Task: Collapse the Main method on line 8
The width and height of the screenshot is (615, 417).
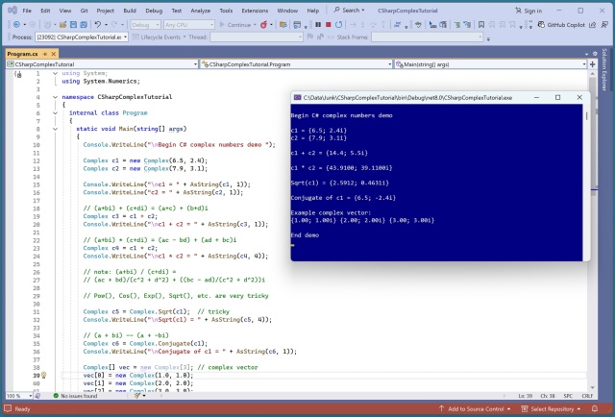Action: 56,129
